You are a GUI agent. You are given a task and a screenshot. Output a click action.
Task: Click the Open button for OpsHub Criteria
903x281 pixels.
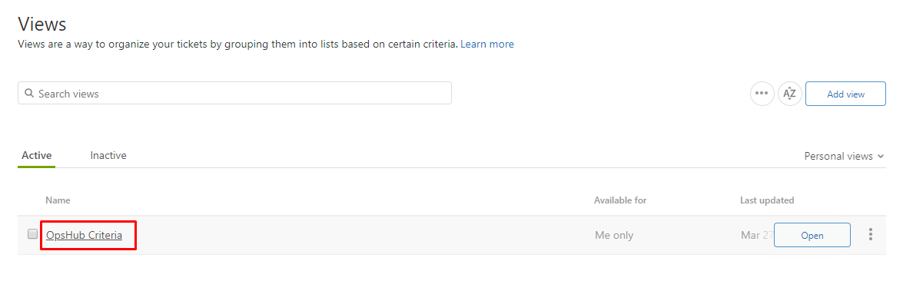[812, 235]
